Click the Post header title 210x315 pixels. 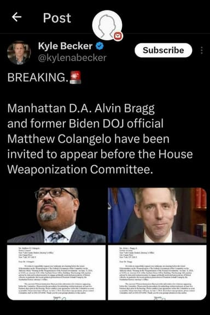click(x=57, y=18)
